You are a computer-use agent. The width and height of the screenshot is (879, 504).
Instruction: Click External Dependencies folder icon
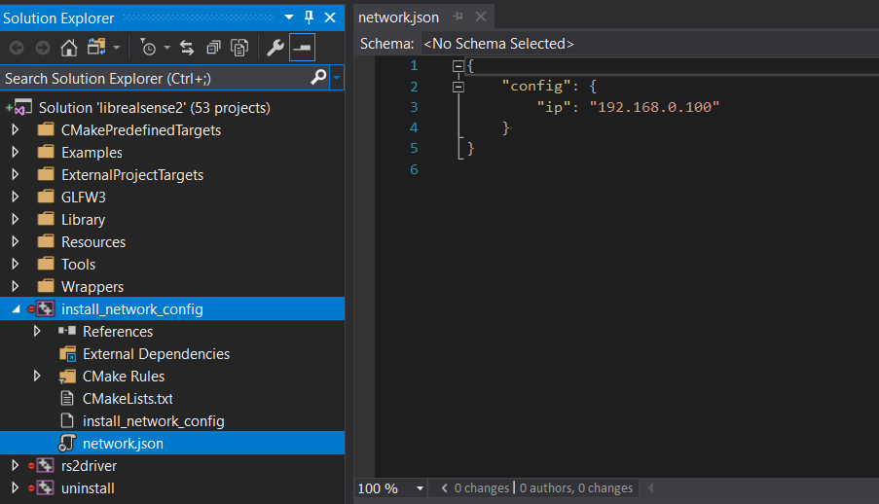point(67,354)
